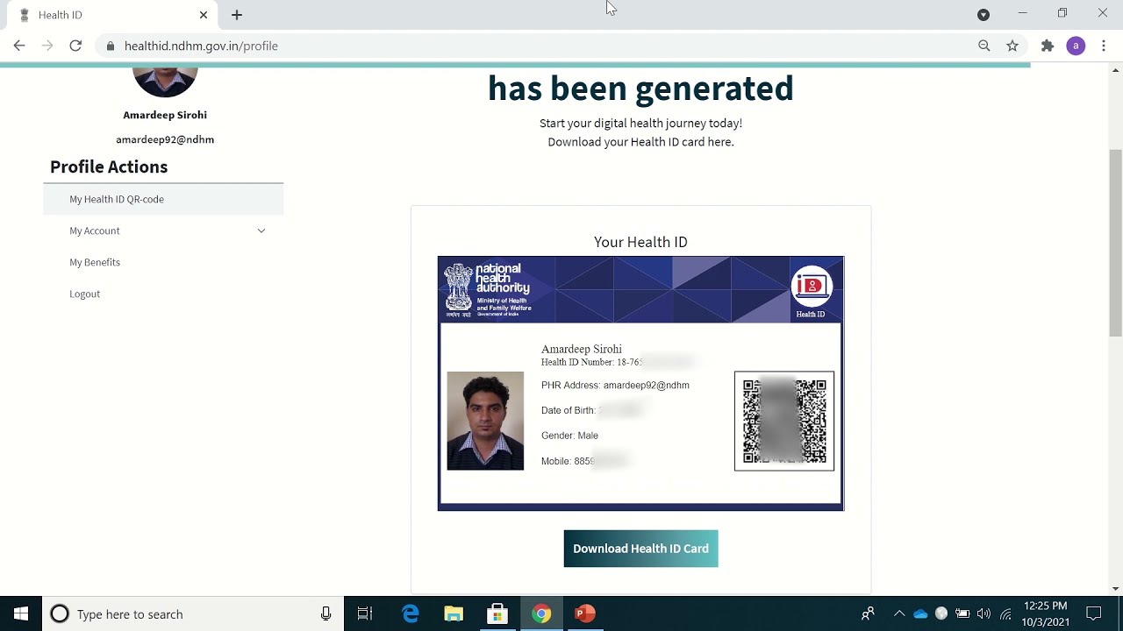Click the Download Health ID Card button

(x=640, y=549)
